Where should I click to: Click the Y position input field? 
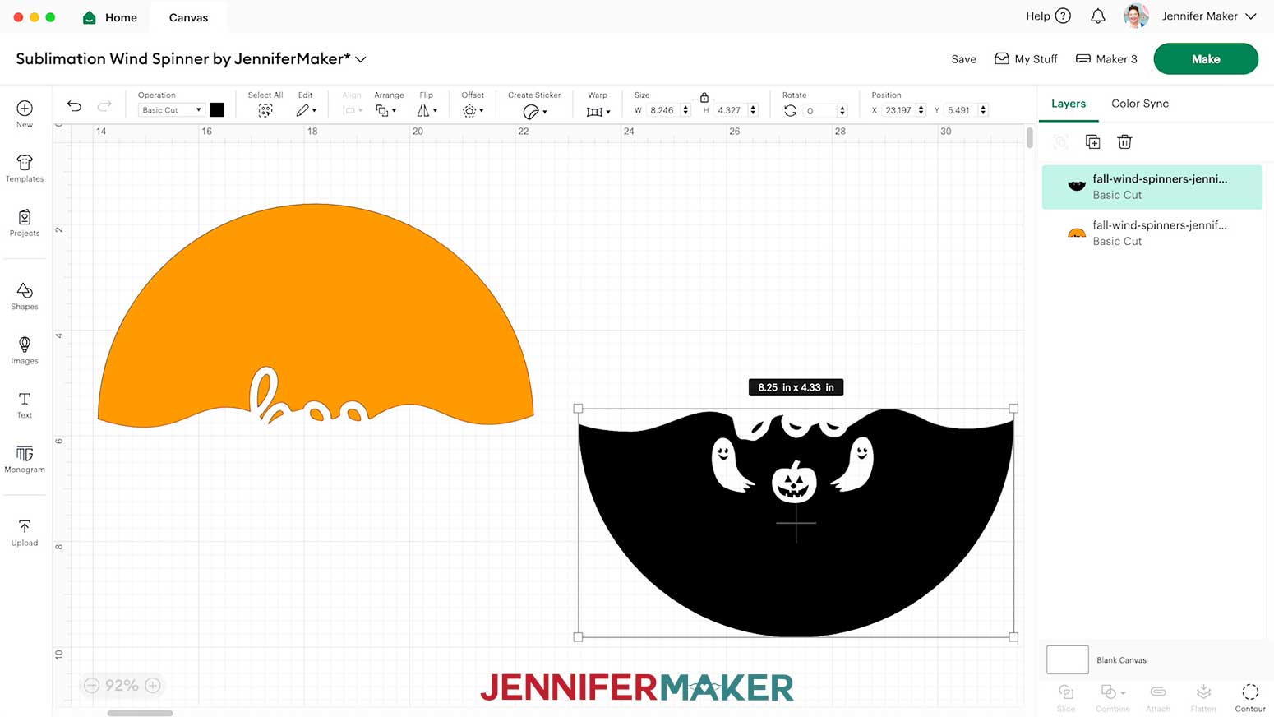[x=961, y=110]
